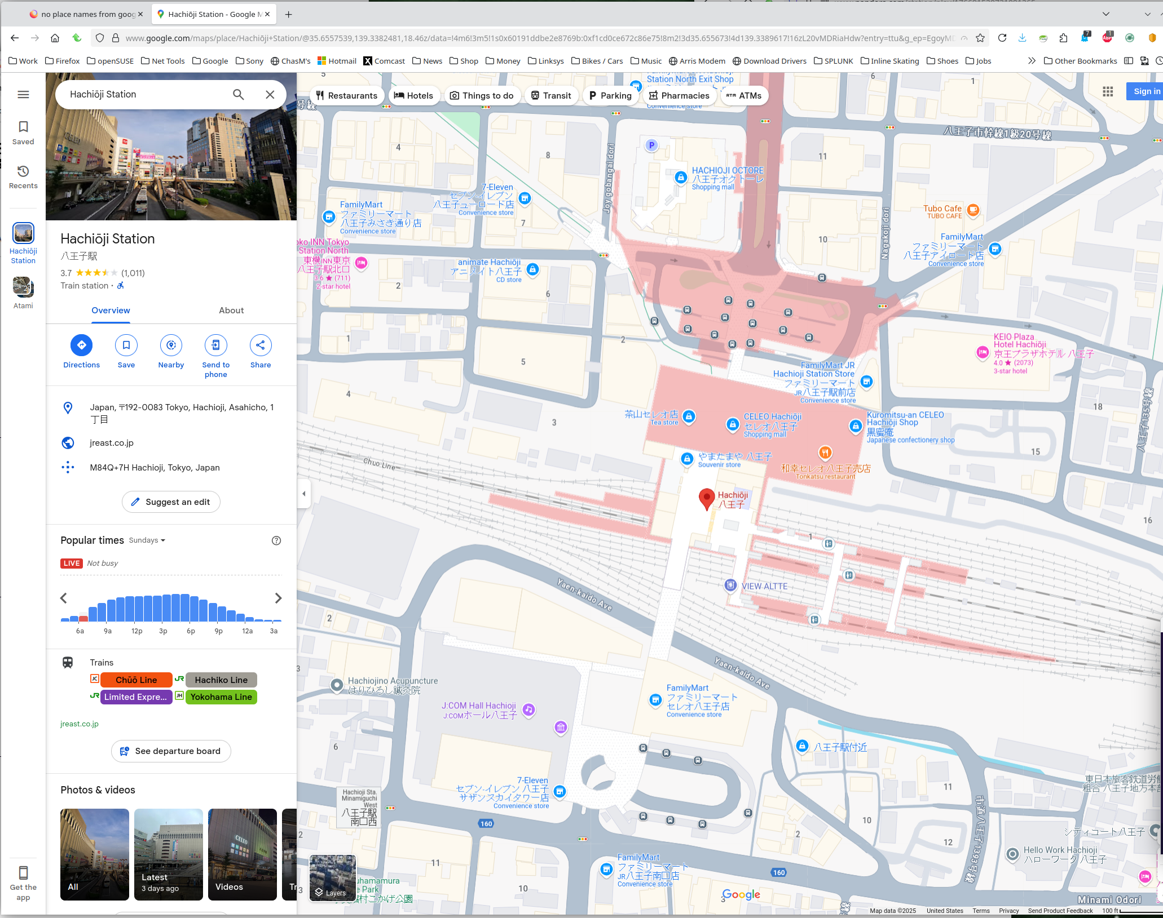Select the Yokohama Line badge

pos(221,697)
